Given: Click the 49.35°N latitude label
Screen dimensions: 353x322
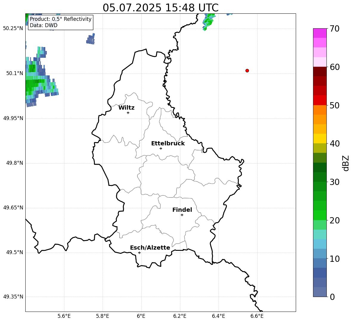Looking at the screenshot, I should click(13, 297).
